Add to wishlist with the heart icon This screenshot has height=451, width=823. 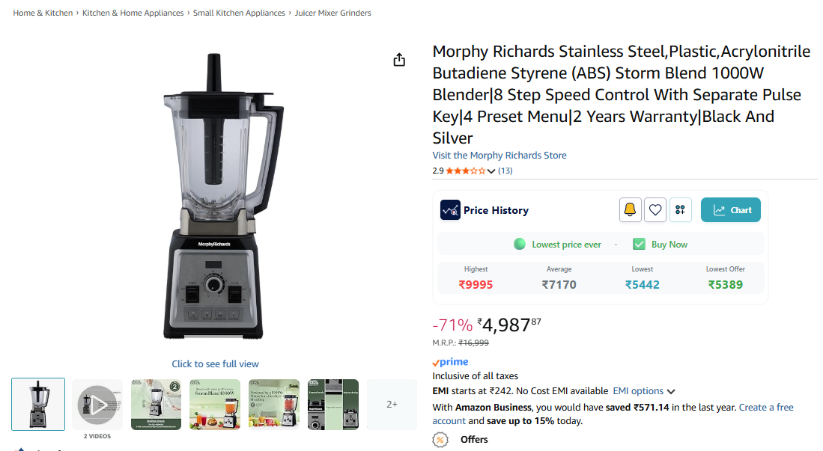pos(655,210)
